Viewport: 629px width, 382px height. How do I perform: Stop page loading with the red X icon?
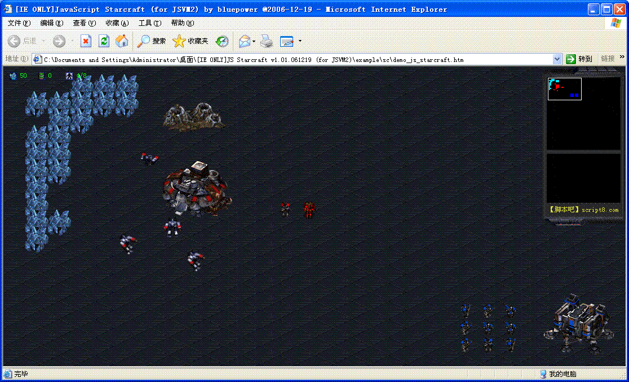coord(86,41)
